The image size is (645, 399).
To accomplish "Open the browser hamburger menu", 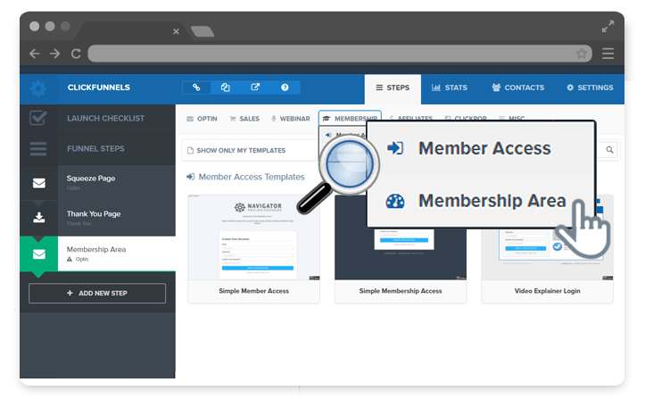I will 608,54.
